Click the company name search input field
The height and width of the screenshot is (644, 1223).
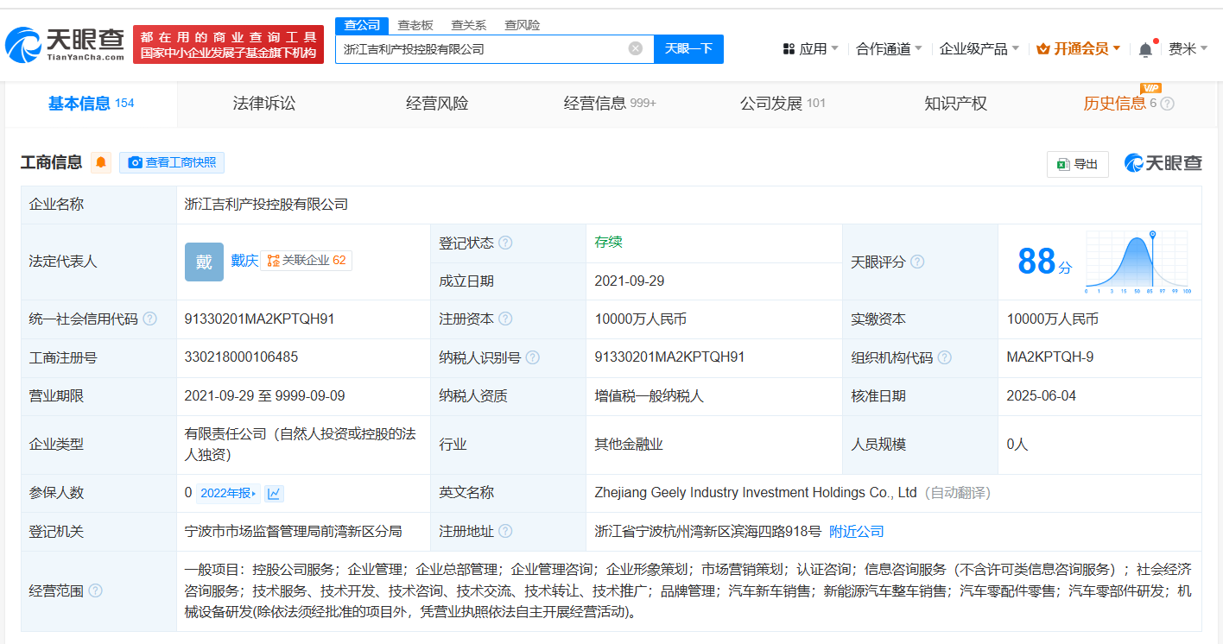(479, 48)
